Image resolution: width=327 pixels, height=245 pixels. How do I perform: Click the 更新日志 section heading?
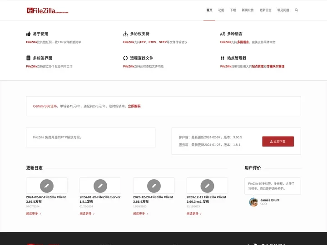click(x=34, y=168)
